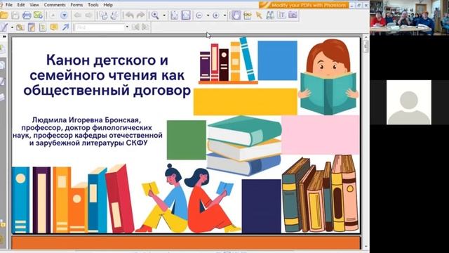Screen dimensions: 449x253
Task: Select the arrow Select tool
Action: tap(259, 15)
